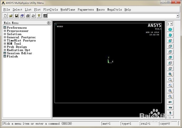Click the 'mat=1' status field

tap(110, 124)
